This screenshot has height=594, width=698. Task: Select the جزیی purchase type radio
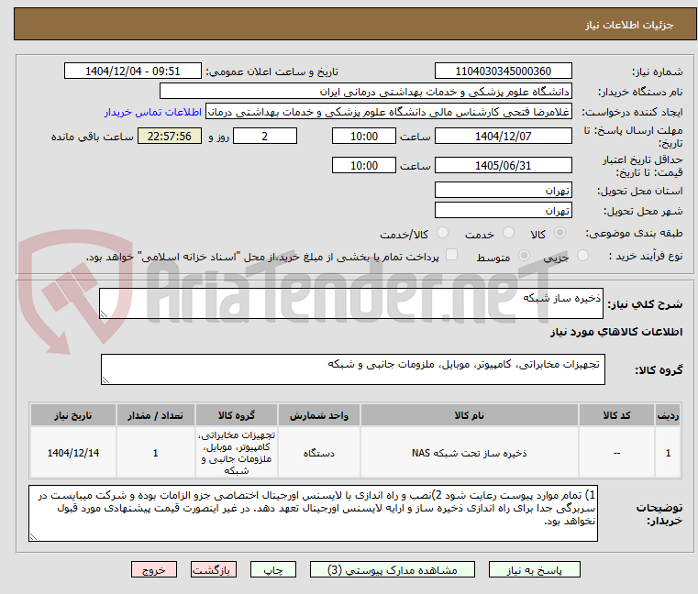coord(582,256)
